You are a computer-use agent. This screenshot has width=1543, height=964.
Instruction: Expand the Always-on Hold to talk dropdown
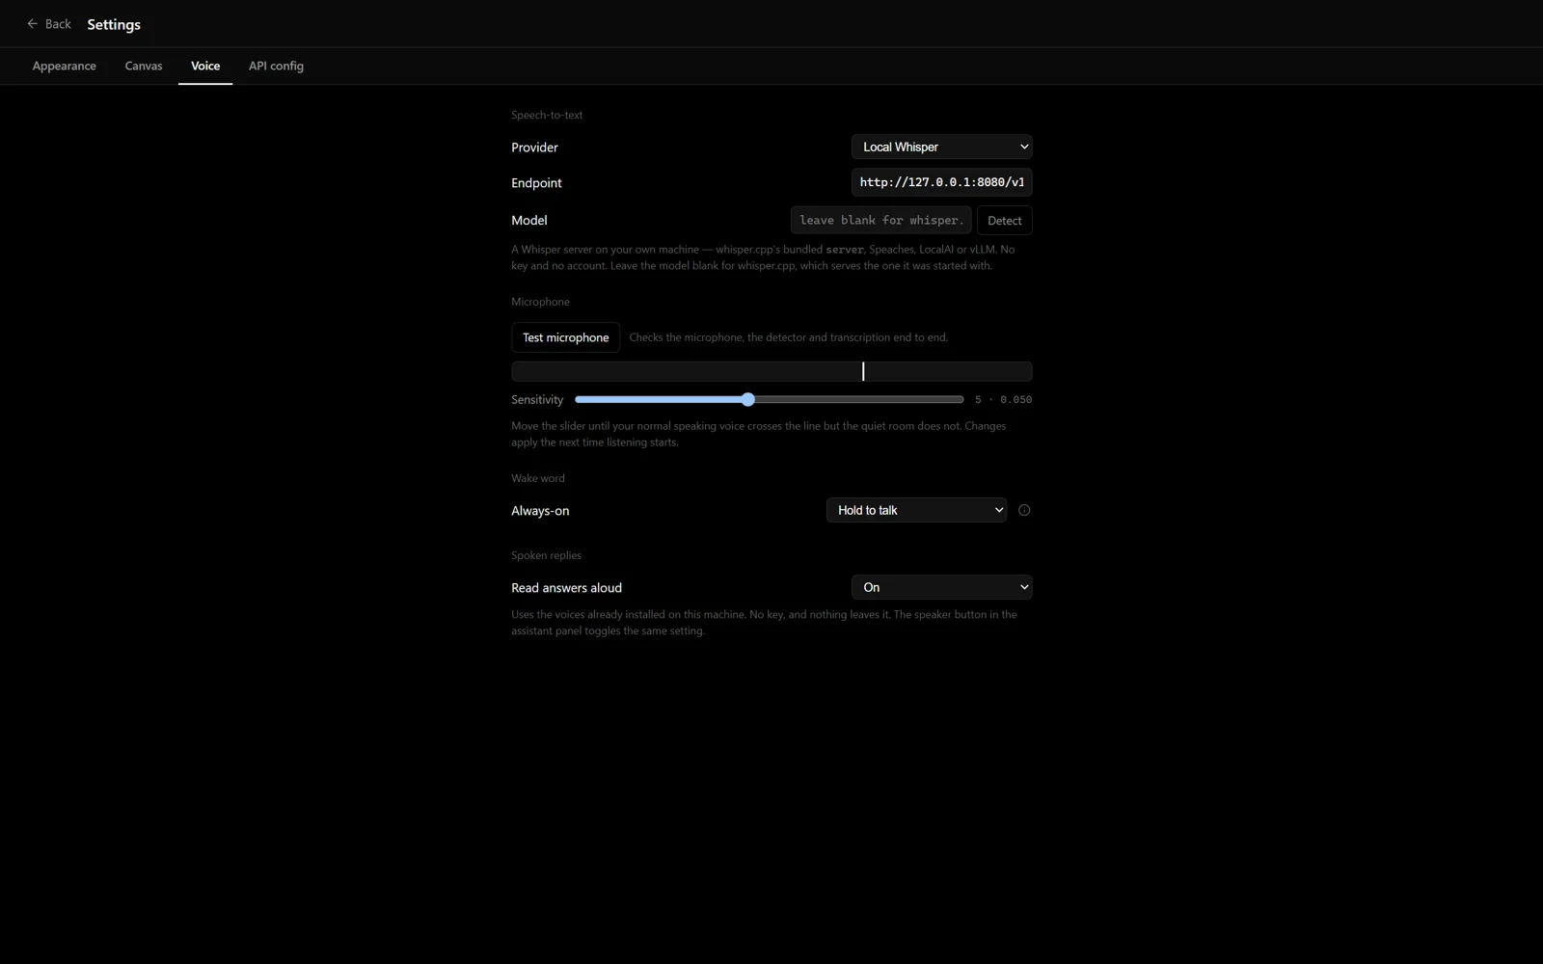pyautogui.click(x=916, y=510)
